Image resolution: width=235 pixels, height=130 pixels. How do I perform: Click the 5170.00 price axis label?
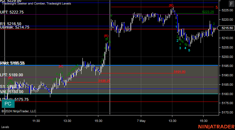point(227,113)
